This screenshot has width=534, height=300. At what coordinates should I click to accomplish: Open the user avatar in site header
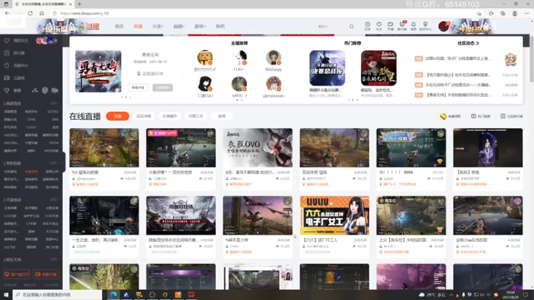pos(444,26)
